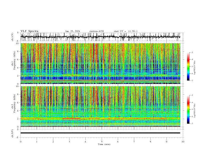
Task: Select the date text "Jan. 25, 2024"
Action: 73,31
